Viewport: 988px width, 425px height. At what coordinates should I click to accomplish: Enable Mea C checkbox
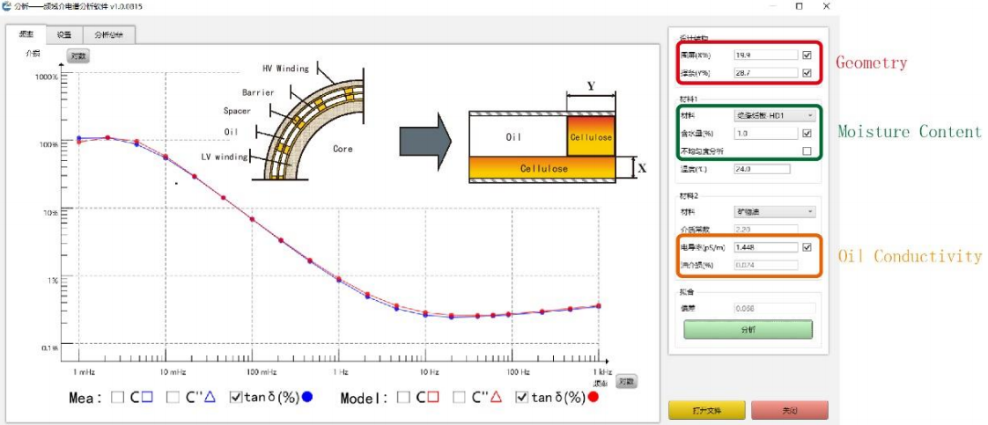pyautogui.click(x=117, y=398)
